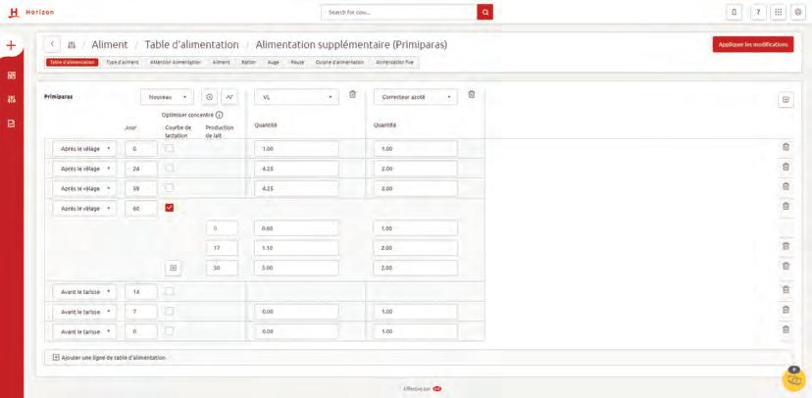Delete the Avant le tarisse day 0 row
812x398 pixels.
tap(786, 329)
